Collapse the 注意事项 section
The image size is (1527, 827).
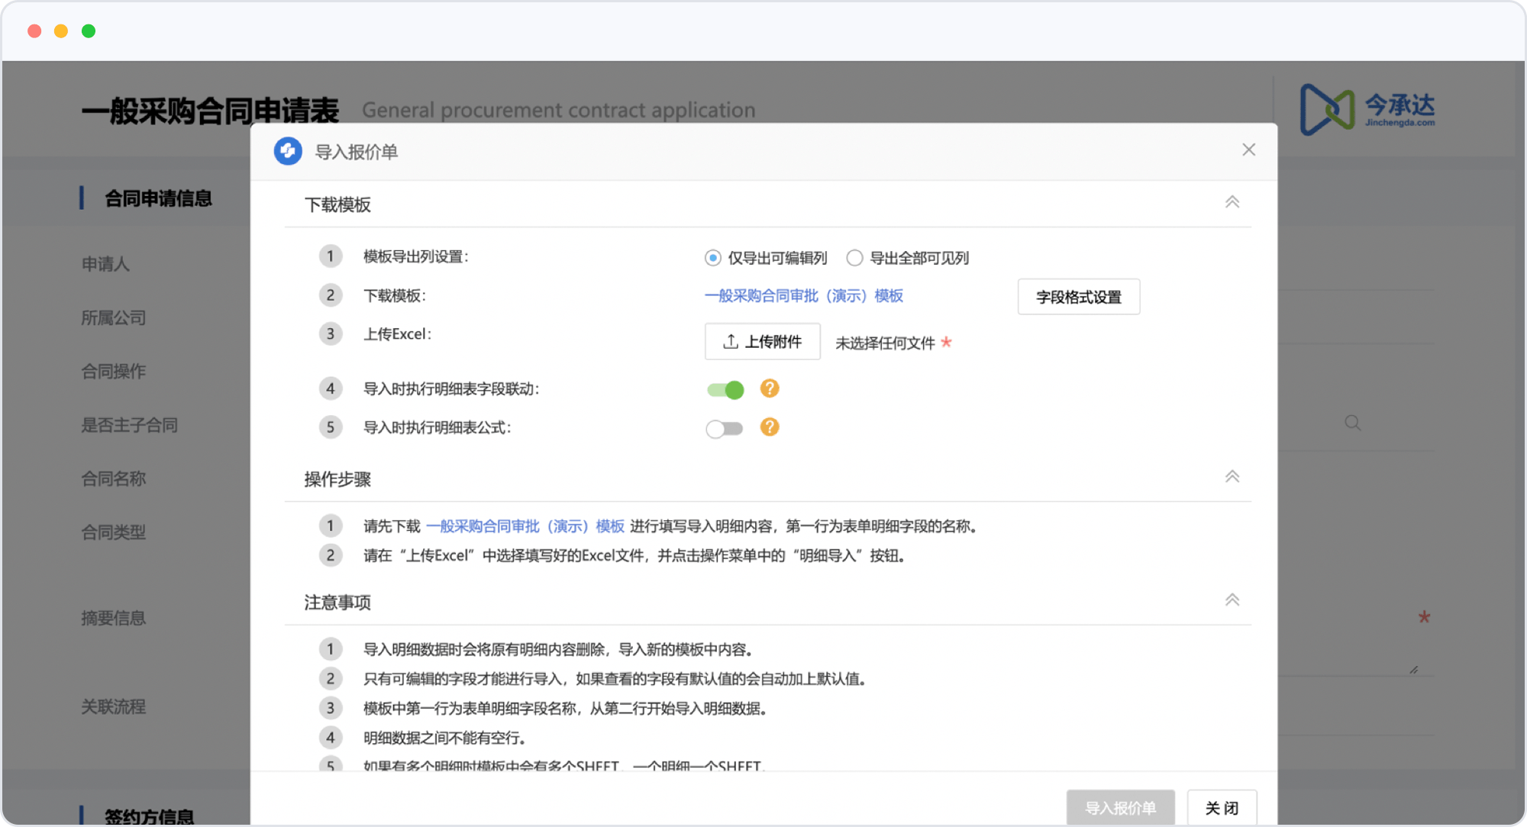click(1232, 600)
